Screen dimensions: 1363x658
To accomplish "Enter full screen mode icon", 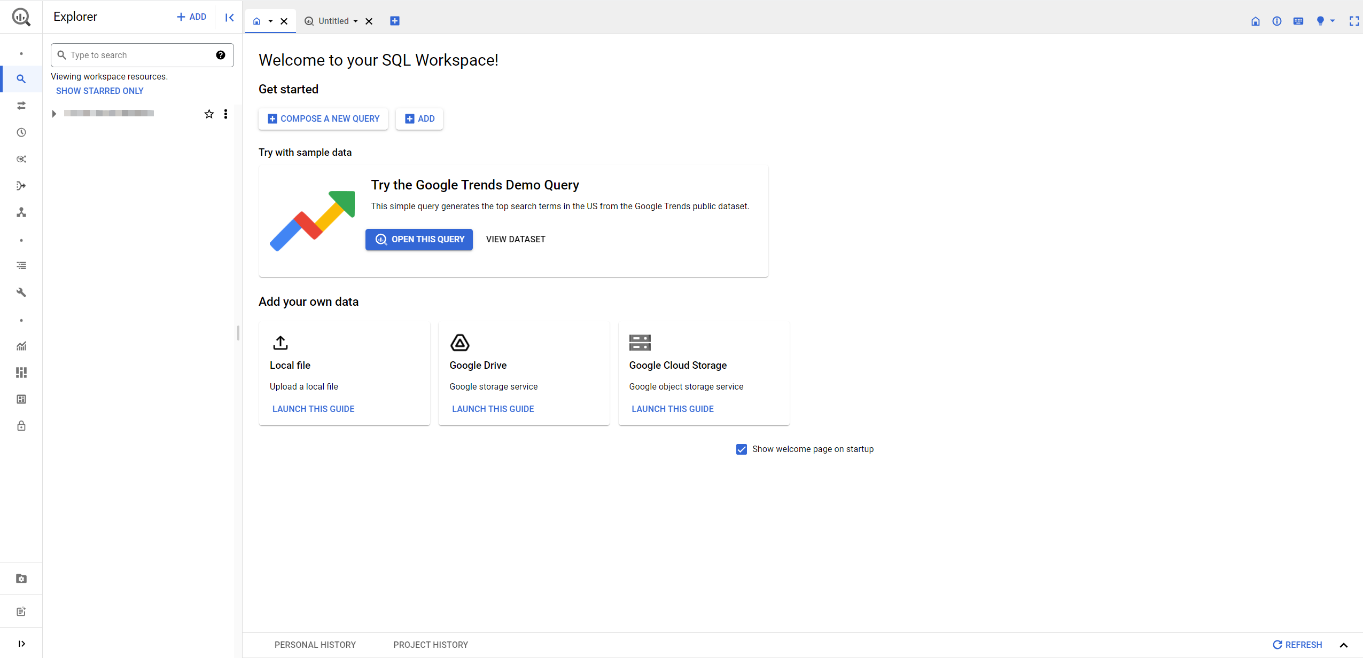I will coord(1354,21).
